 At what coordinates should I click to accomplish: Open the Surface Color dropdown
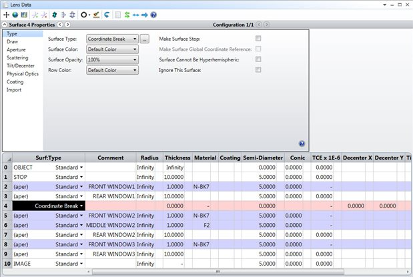pos(112,49)
